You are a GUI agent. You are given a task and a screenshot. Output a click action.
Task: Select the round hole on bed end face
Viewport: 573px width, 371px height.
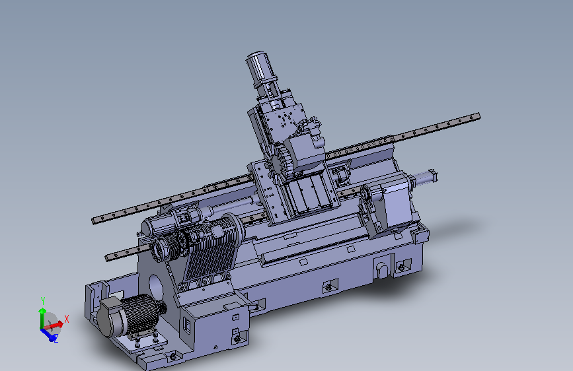[156, 288]
